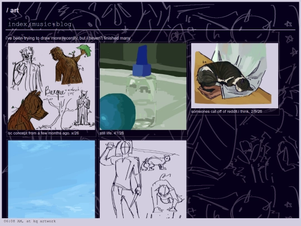301x226 pixels.
Task: Open the music page link
Action: pos(41,24)
